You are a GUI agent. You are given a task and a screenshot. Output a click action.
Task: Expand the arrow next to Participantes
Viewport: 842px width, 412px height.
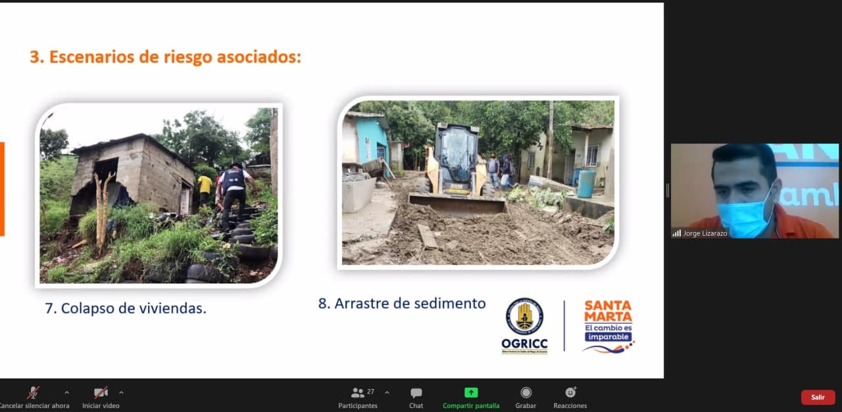click(x=387, y=392)
